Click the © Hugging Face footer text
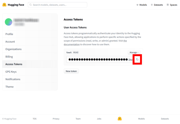This screenshot has height=124, width=180. tap(9, 119)
